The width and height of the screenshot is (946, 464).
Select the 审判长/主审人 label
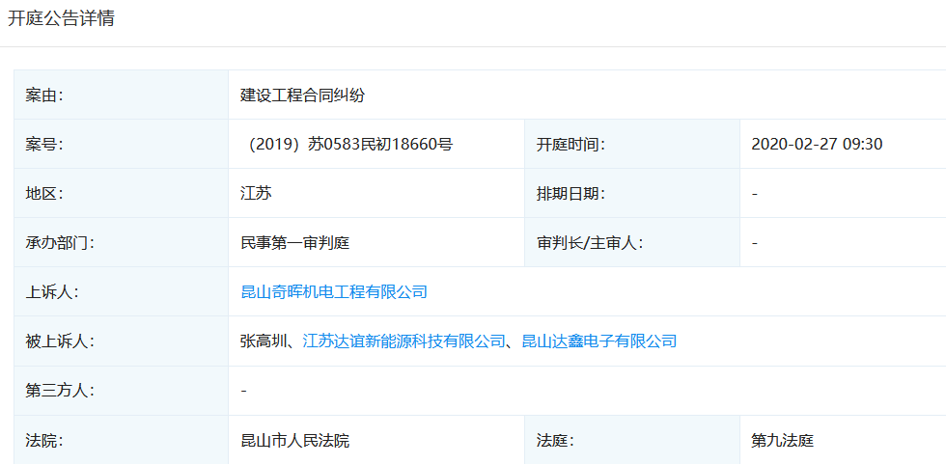point(590,243)
